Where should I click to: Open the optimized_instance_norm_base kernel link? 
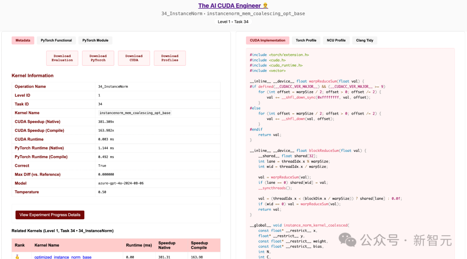click(x=63, y=257)
